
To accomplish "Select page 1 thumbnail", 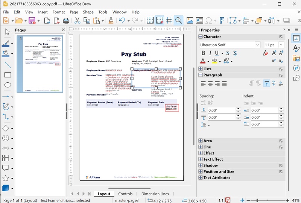I will coord(40,64).
